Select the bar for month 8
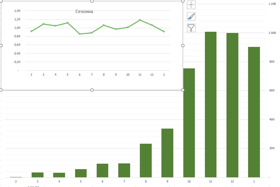Screen dimensions: 280x187 (x=146, y=160)
